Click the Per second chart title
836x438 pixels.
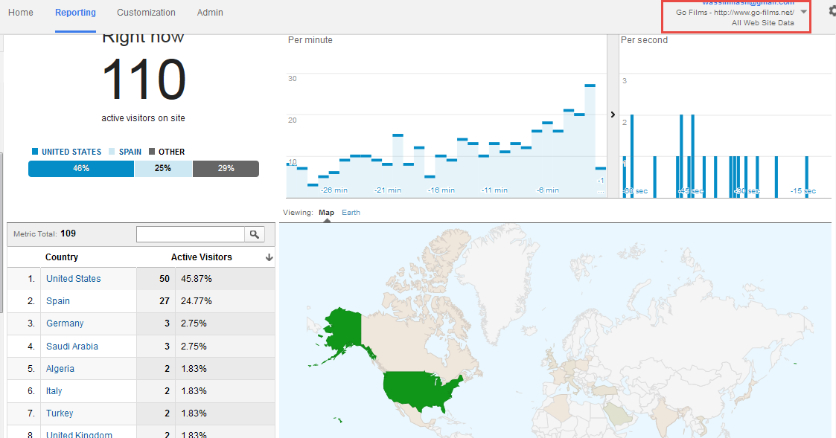tap(644, 40)
